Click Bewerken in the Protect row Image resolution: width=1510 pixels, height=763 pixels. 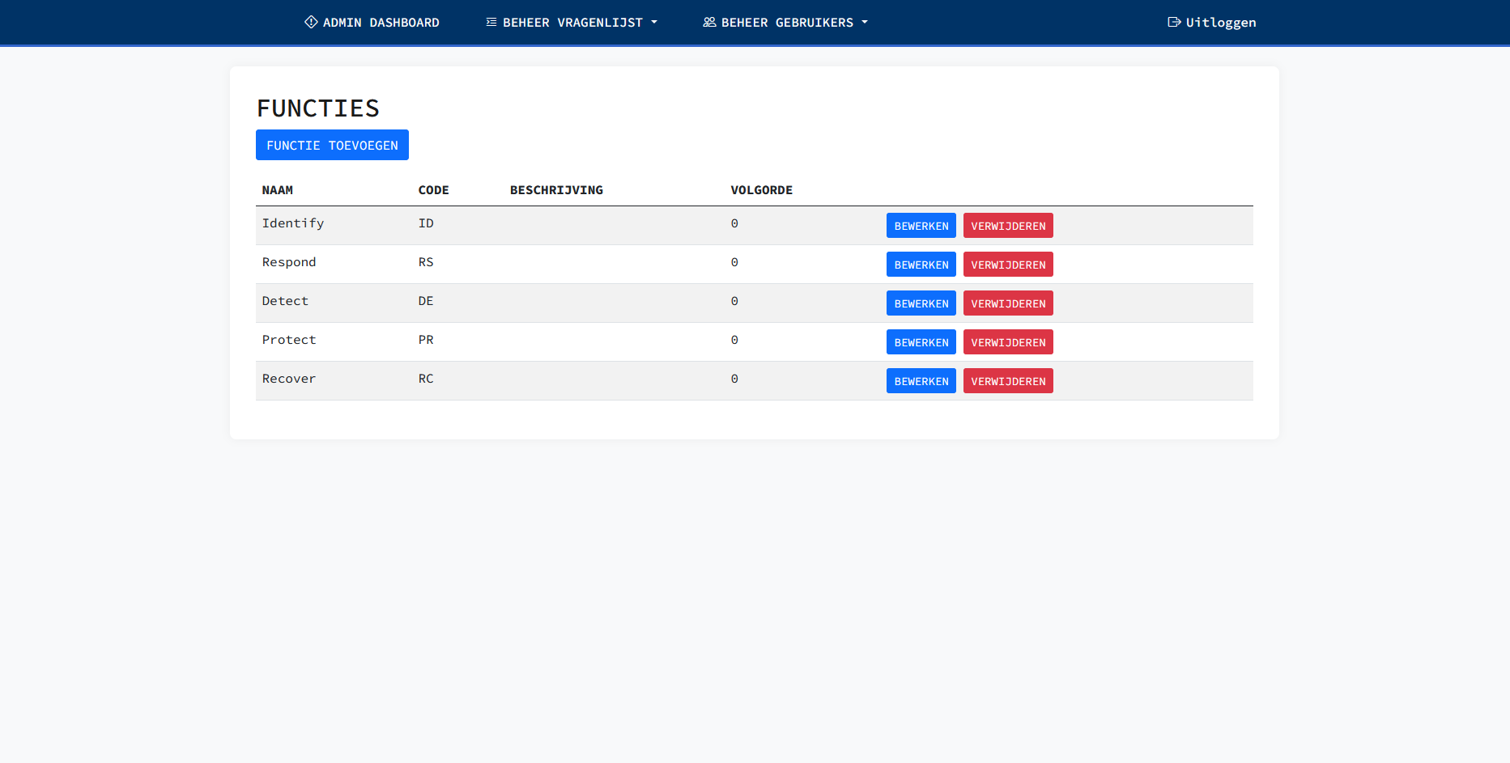click(x=921, y=342)
